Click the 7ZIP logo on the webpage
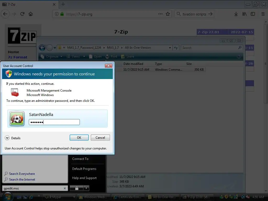The image size is (268, 201). click(22, 36)
